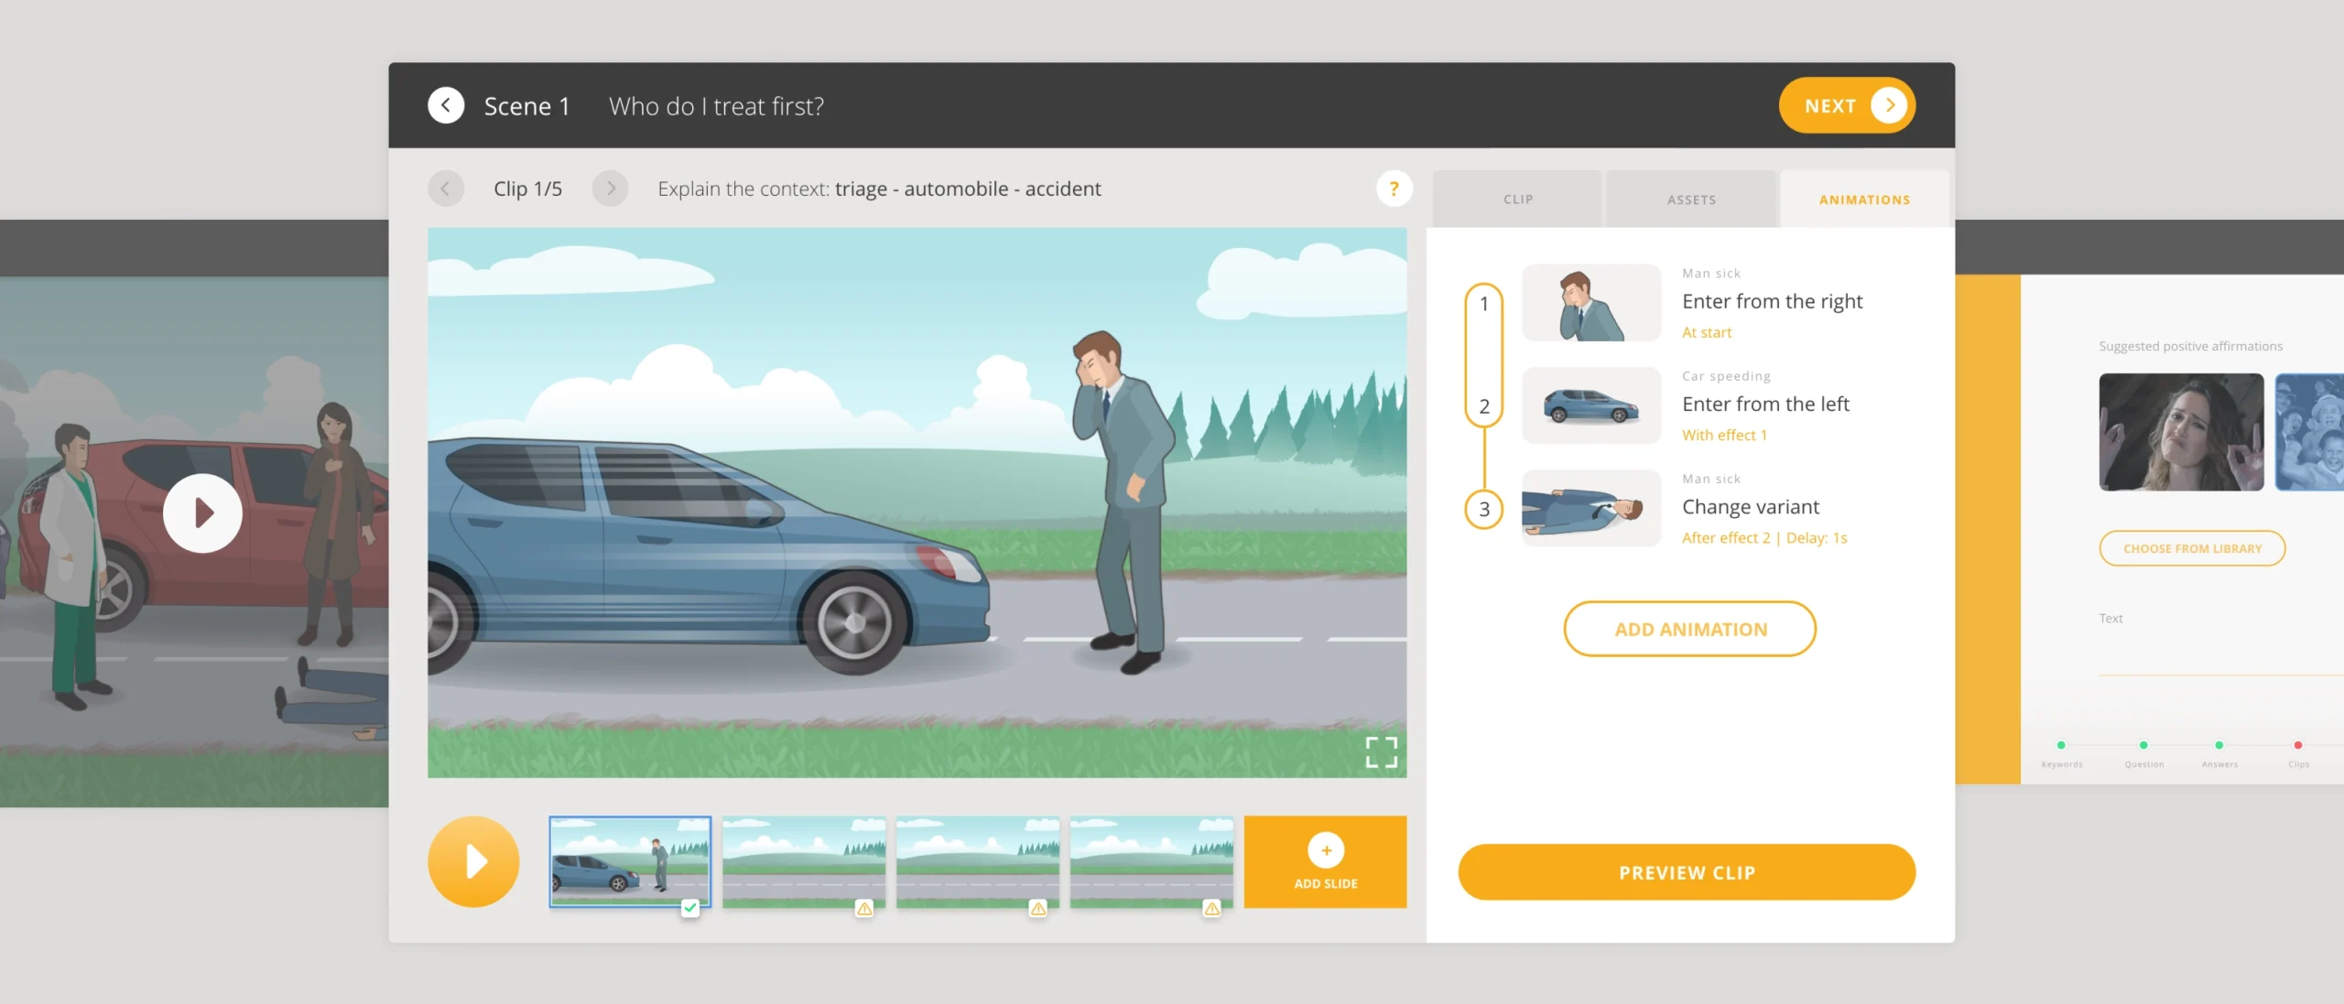Click the PREVIEW CLIP button
Image resolution: width=2344 pixels, height=1004 pixels.
(1687, 872)
